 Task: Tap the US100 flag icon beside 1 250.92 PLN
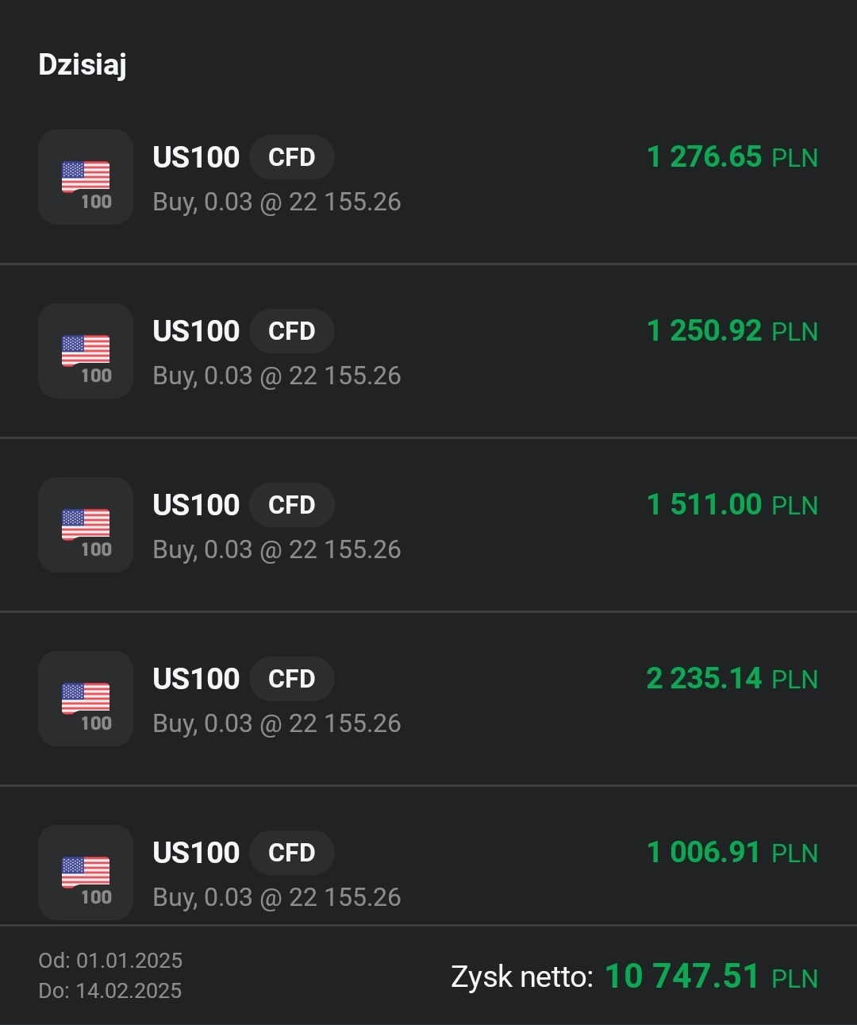[86, 351]
